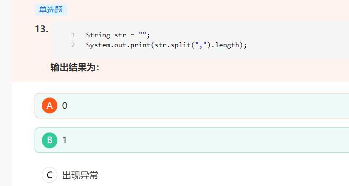The image size is (349, 186).
Task: Pick the 出现异常 answer label
Action: point(80,176)
